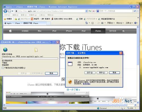The width and height of the screenshot is (142, 112).
Task: Open the 100% zoom level dropdown
Action: (135, 108)
